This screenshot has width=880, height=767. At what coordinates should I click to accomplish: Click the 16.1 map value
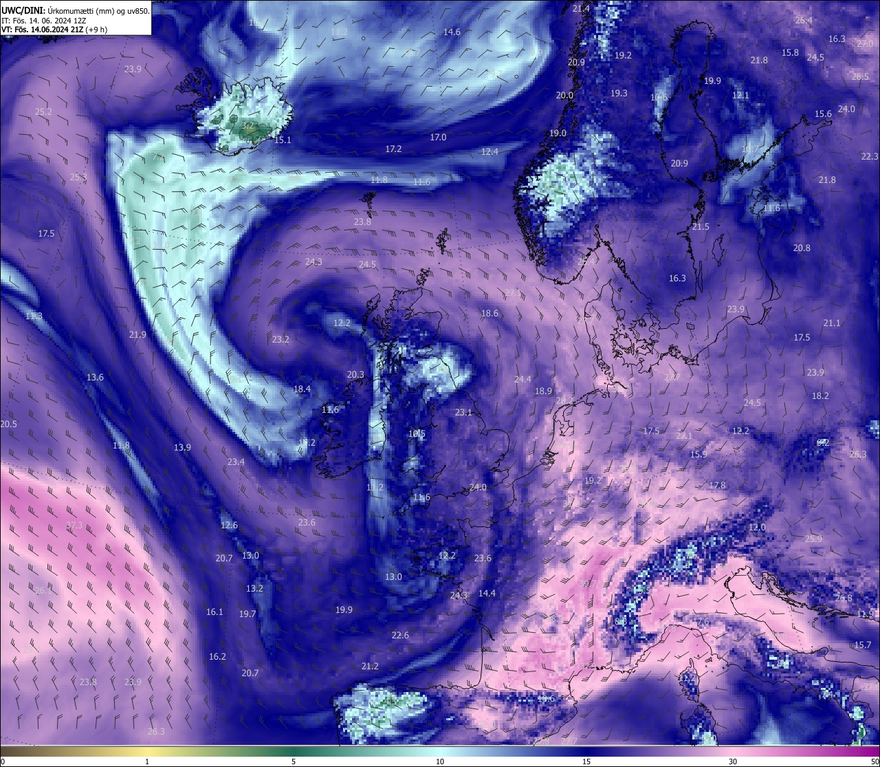(214, 612)
